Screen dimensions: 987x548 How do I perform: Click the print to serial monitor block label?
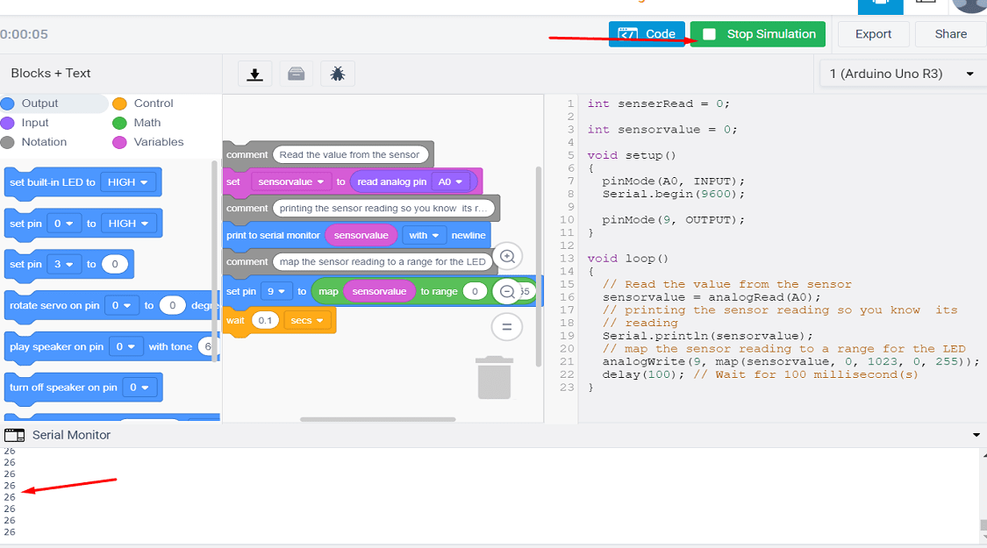(x=273, y=235)
